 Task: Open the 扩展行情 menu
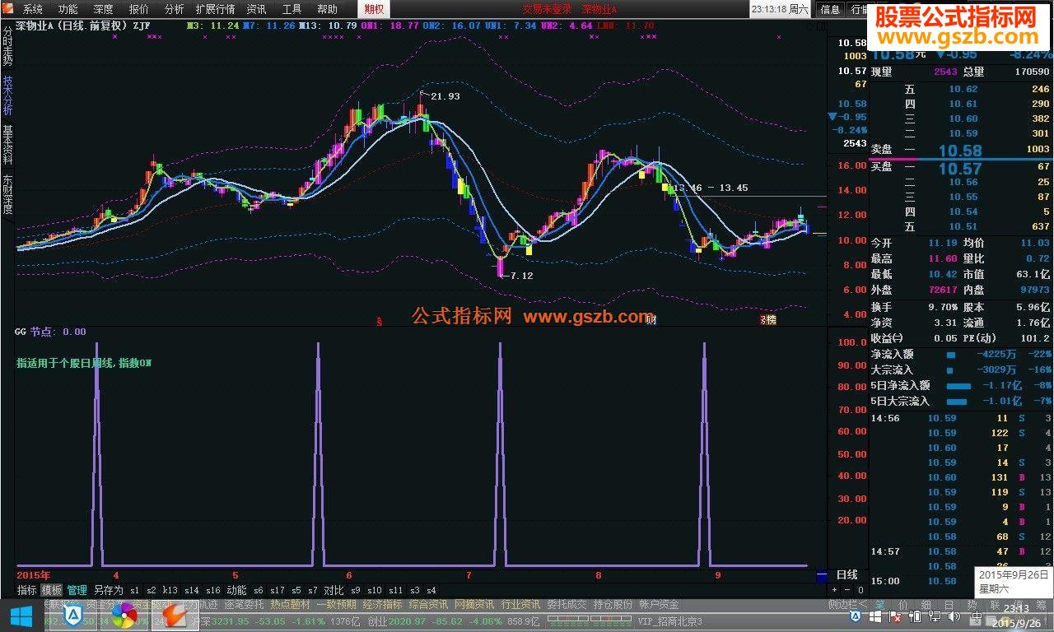coord(215,9)
